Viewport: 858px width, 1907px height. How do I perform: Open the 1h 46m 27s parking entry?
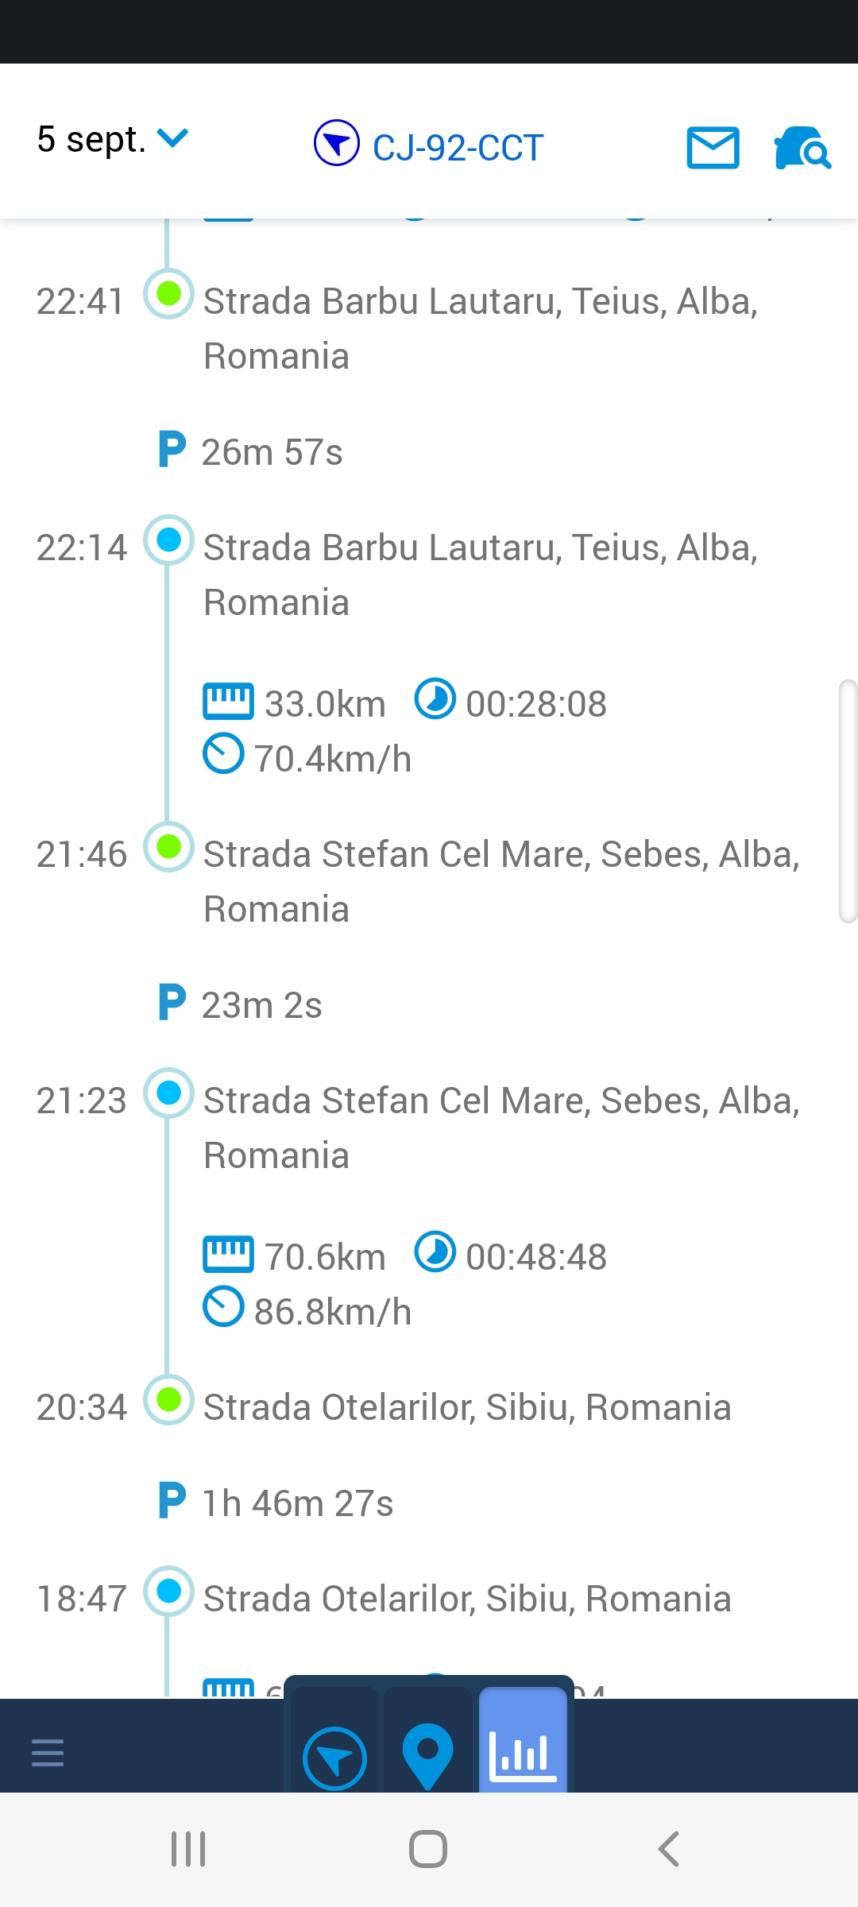pyautogui.click(x=297, y=1503)
